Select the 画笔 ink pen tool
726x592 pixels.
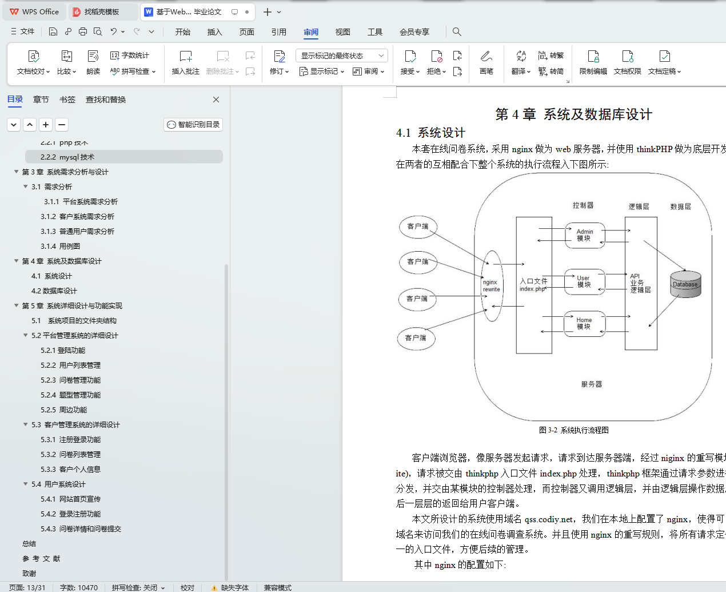point(486,63)
